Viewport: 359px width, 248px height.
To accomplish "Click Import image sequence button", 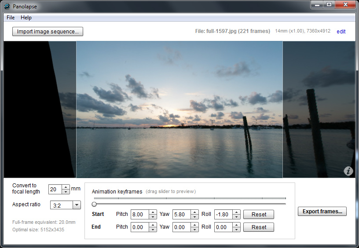I will [48, 32].
